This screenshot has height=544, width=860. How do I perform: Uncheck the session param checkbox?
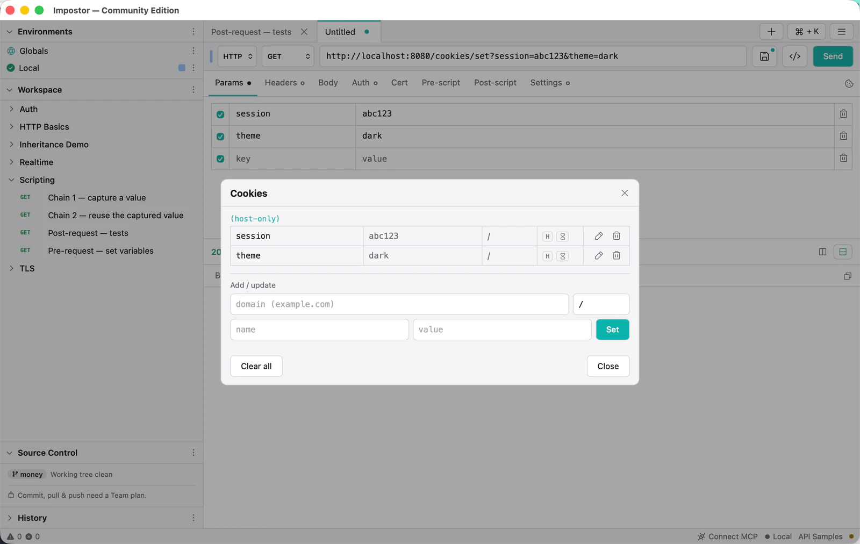click(220, 114)
